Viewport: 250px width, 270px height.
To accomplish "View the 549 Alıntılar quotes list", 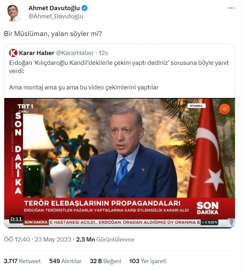I will tap(65, 261).
